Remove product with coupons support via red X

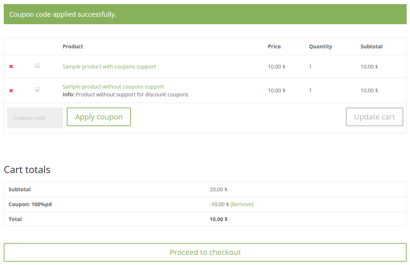click(x=11, y=67)
